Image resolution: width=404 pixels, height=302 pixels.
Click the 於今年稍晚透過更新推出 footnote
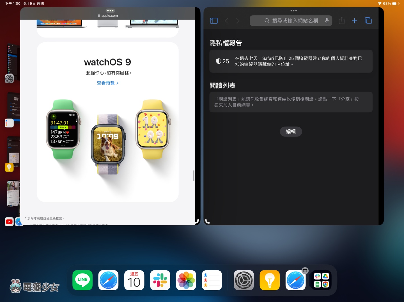[45, 218]
